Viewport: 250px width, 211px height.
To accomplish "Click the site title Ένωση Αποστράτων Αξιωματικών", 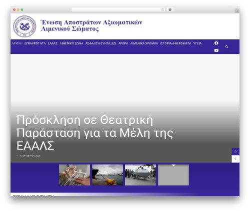I will (x=91, y=25).
